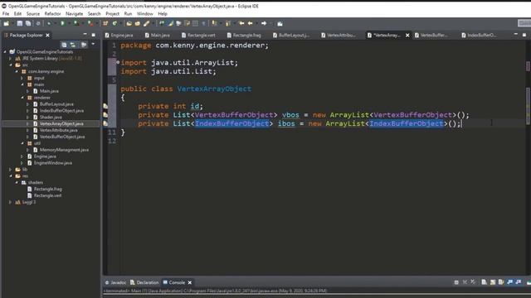Toggle console Word Wrap
531x298 pixels.
pyautogui.click(x=501, y=282)
